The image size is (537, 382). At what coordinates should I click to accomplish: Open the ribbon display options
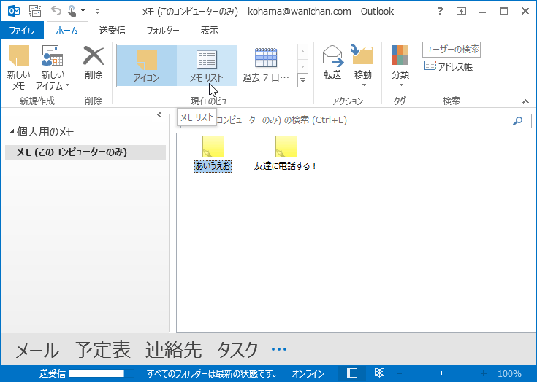(461, 11)
